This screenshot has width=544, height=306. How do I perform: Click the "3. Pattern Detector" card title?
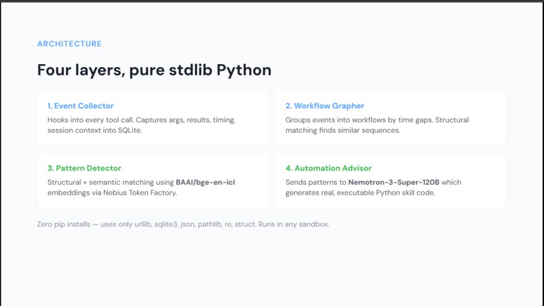click(84, 168)
